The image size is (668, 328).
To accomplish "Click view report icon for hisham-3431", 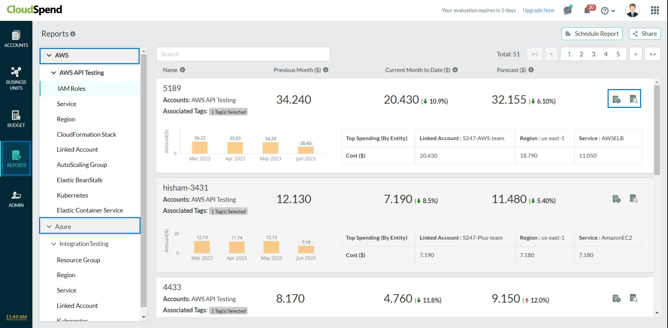I will tap(634, 199).
